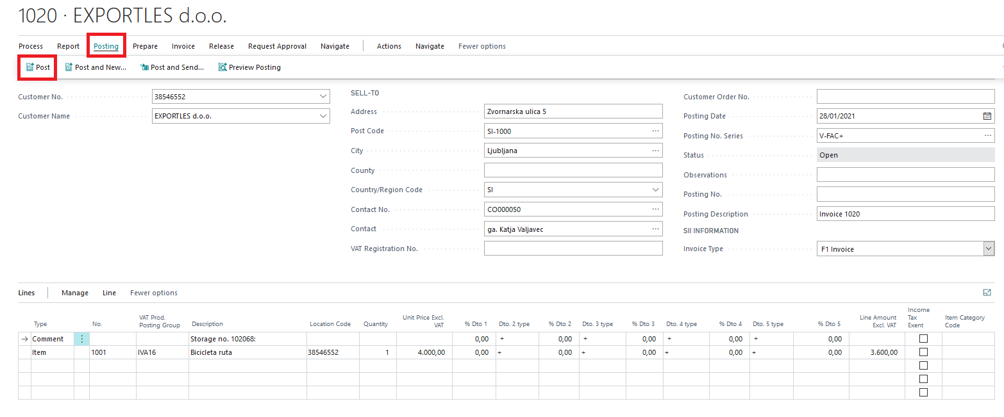Click item number 1001 cell
1004x417 pixels.
pos(113,352)
